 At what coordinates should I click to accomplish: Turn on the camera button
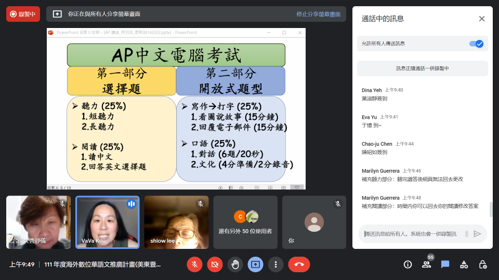pyautogui.click(x=215, y=264)
